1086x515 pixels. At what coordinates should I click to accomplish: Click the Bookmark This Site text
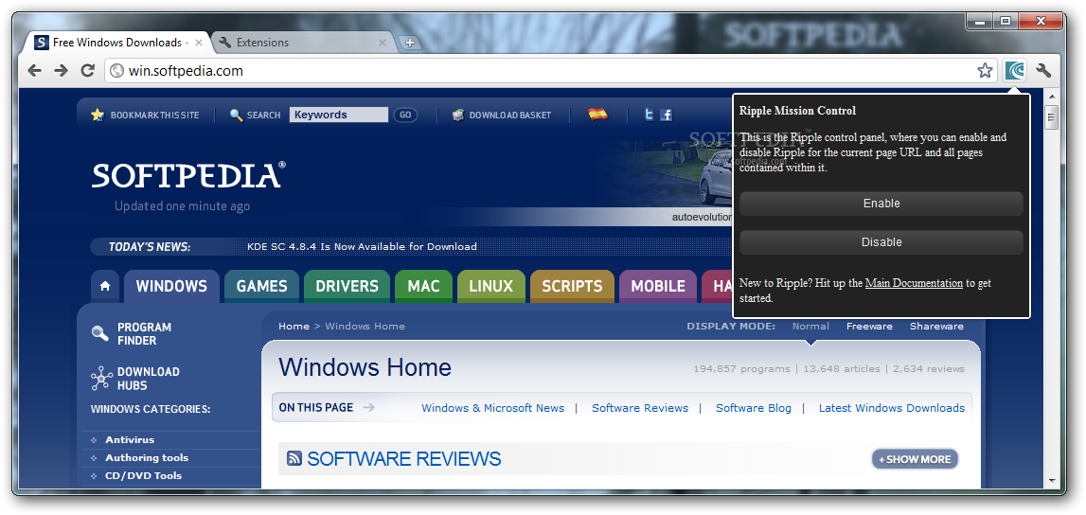155,115
